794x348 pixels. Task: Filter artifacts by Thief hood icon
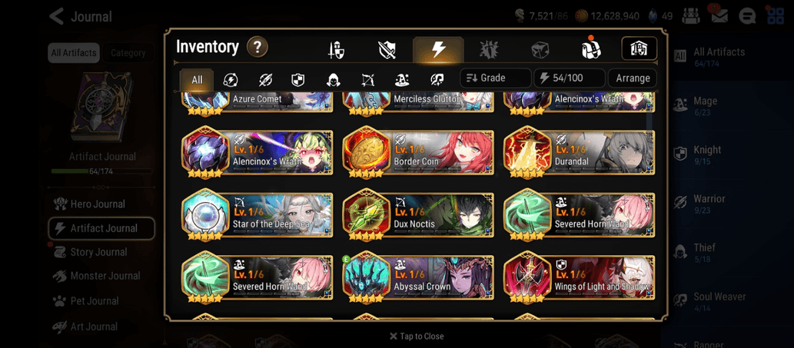(x=333, y=79)
